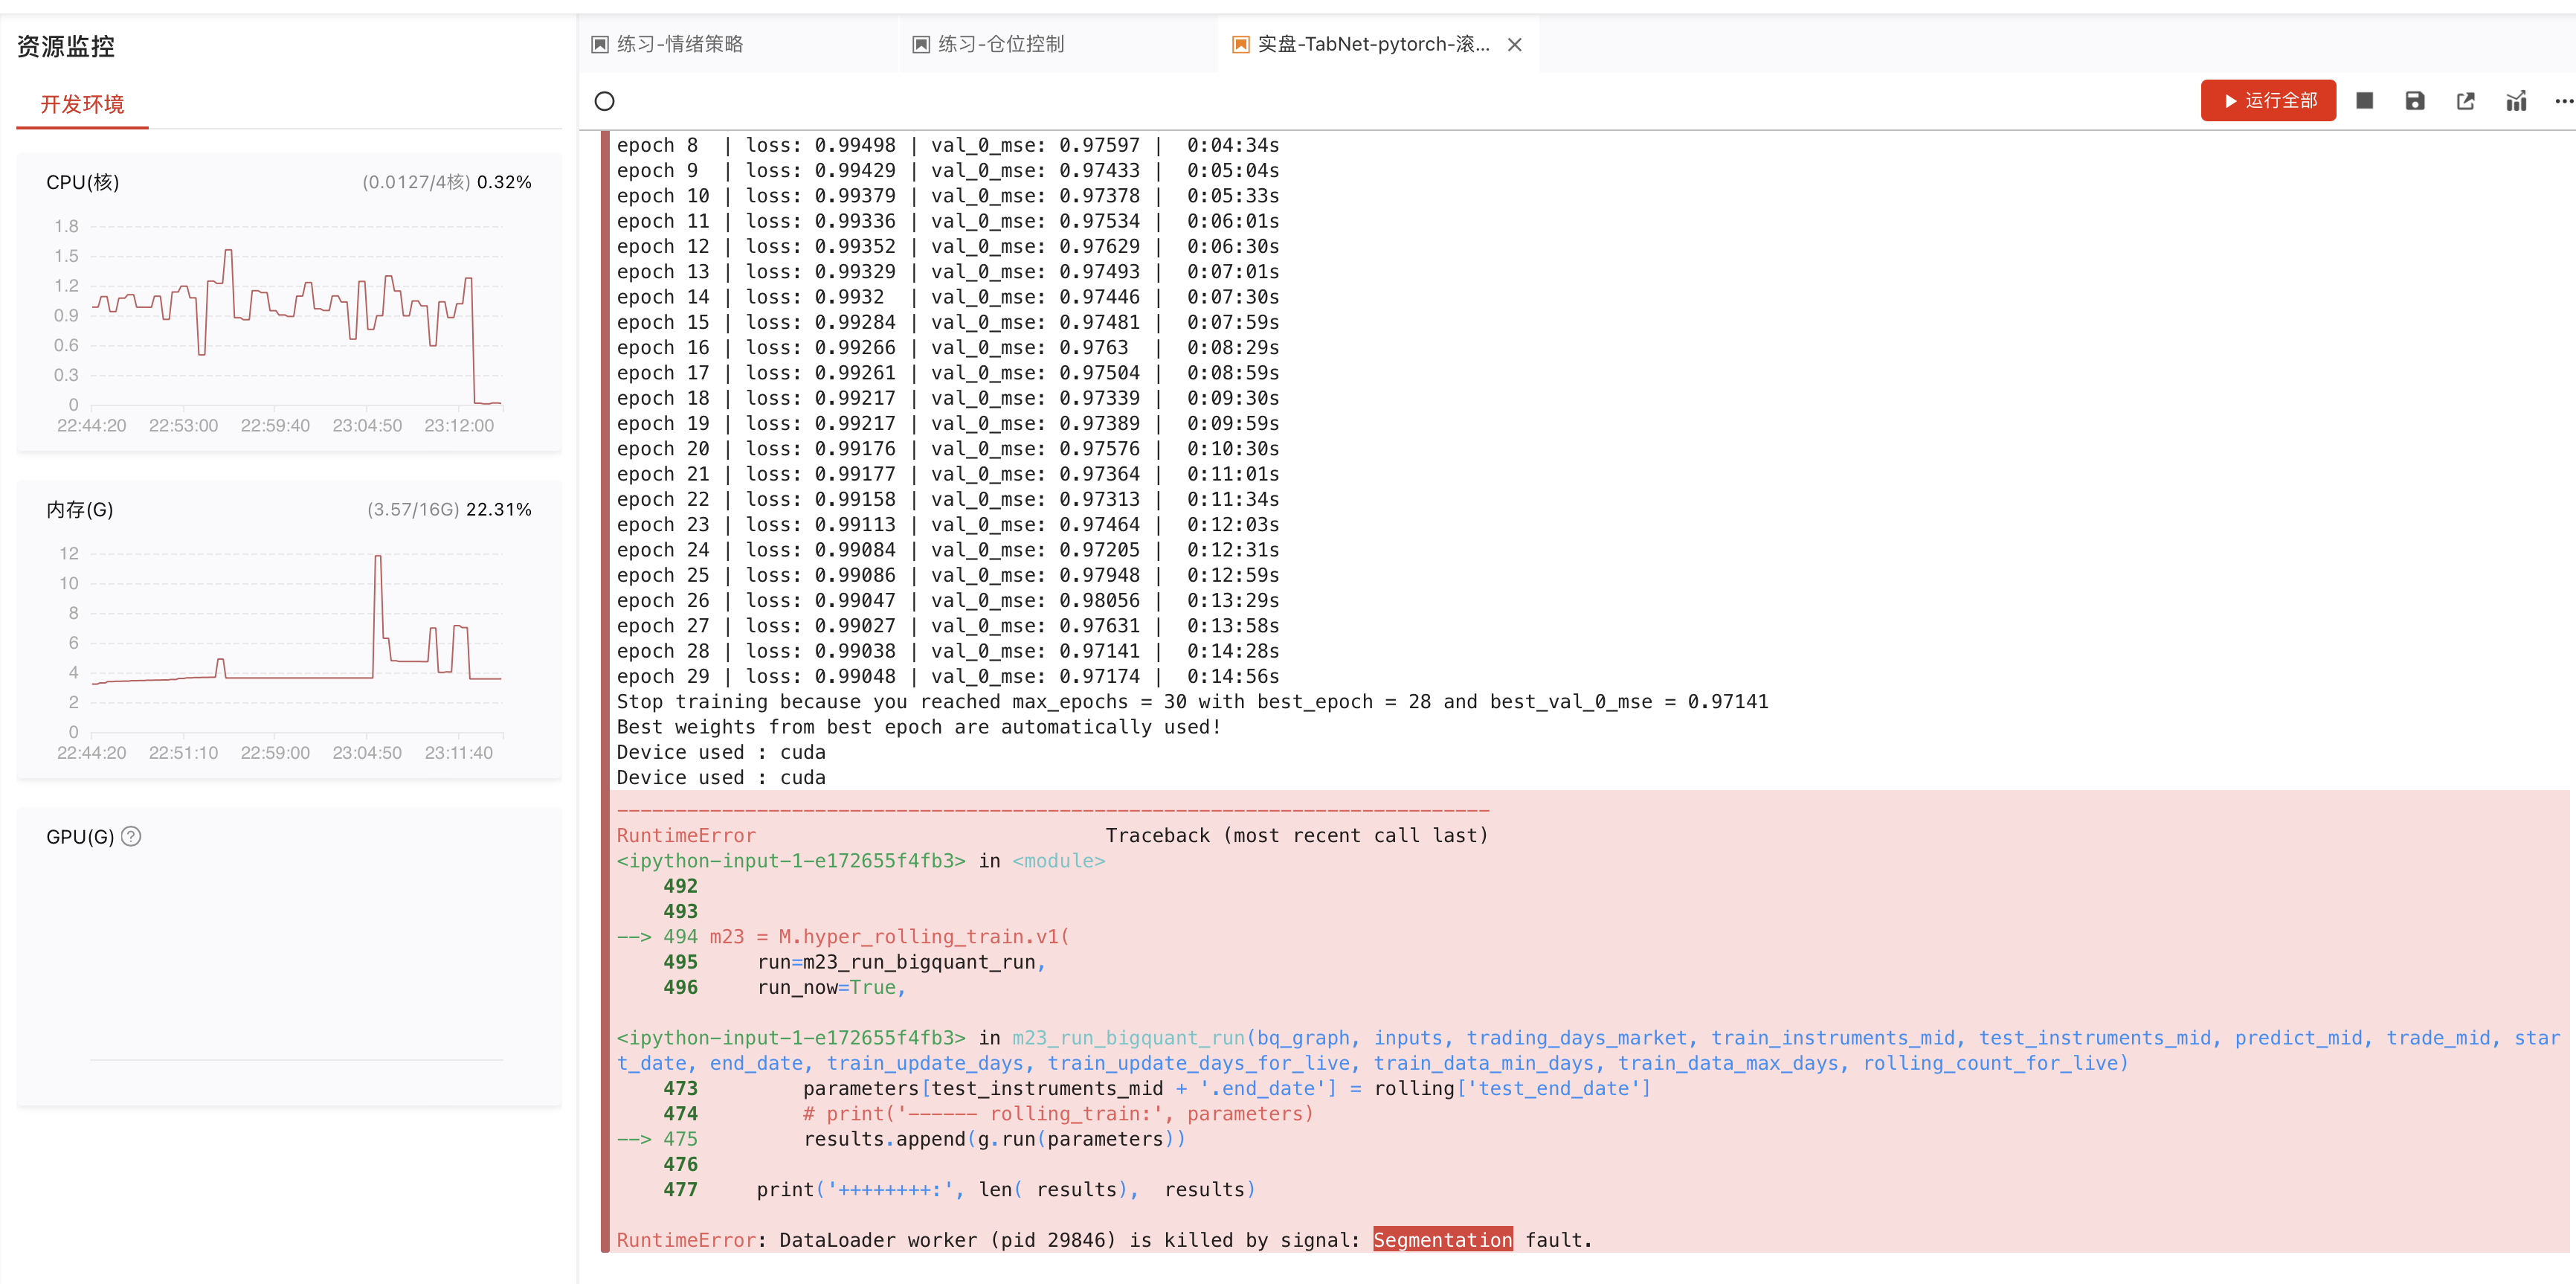
Task: Click traceback line 477 print statement
Action: [x=960, y=1189]
